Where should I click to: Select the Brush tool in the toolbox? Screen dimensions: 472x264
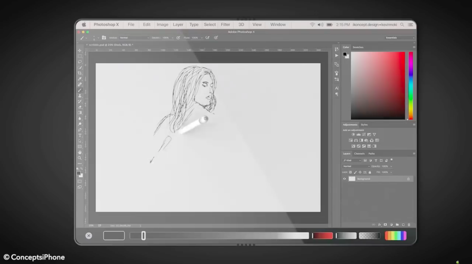pos(80,90)
